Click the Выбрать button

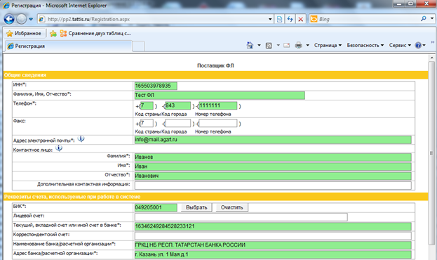196,207
